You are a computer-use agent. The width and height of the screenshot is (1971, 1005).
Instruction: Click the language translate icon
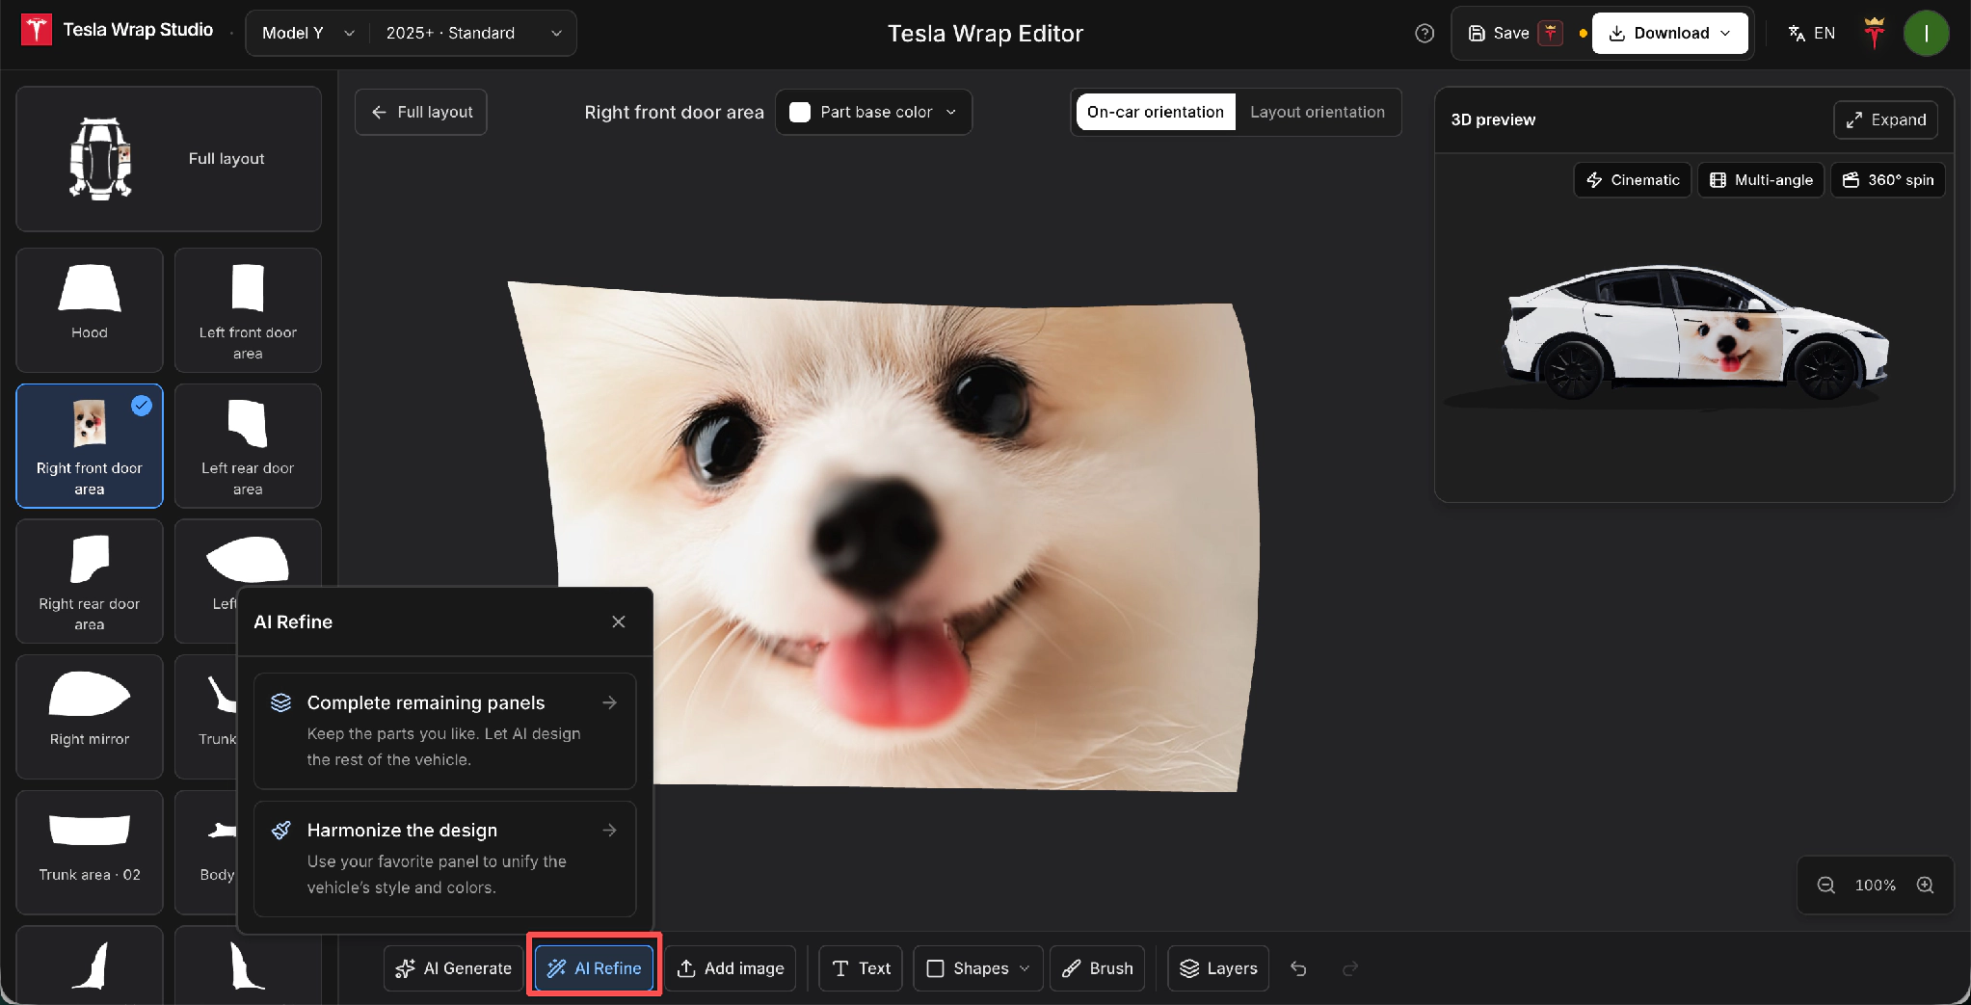(x=1797, y=33)
